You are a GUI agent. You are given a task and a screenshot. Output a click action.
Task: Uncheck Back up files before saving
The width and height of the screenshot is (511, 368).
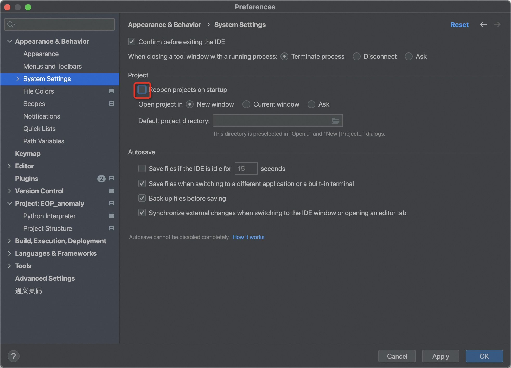pos(142,198)
